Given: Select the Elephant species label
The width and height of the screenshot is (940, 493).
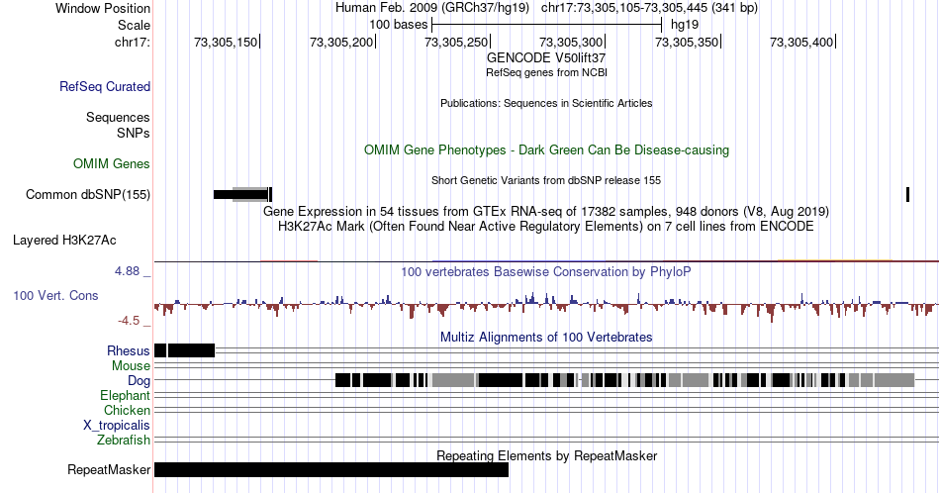Looking at the screenshot, I should pos(126,395).
